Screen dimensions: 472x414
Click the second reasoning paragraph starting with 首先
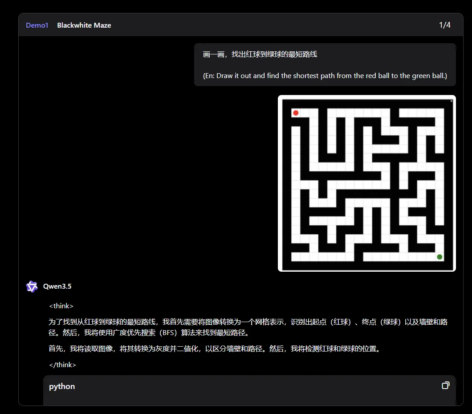tap(215, 349)
